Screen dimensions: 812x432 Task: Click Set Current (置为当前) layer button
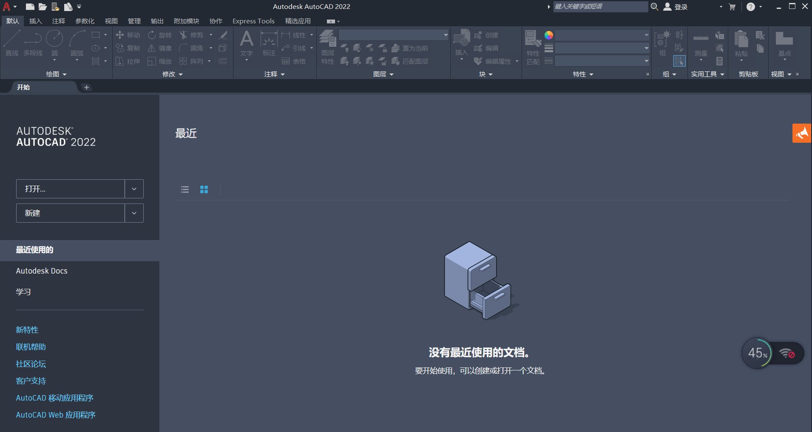[x=410, y=48]
